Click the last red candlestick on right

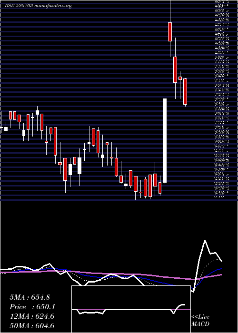185,91
